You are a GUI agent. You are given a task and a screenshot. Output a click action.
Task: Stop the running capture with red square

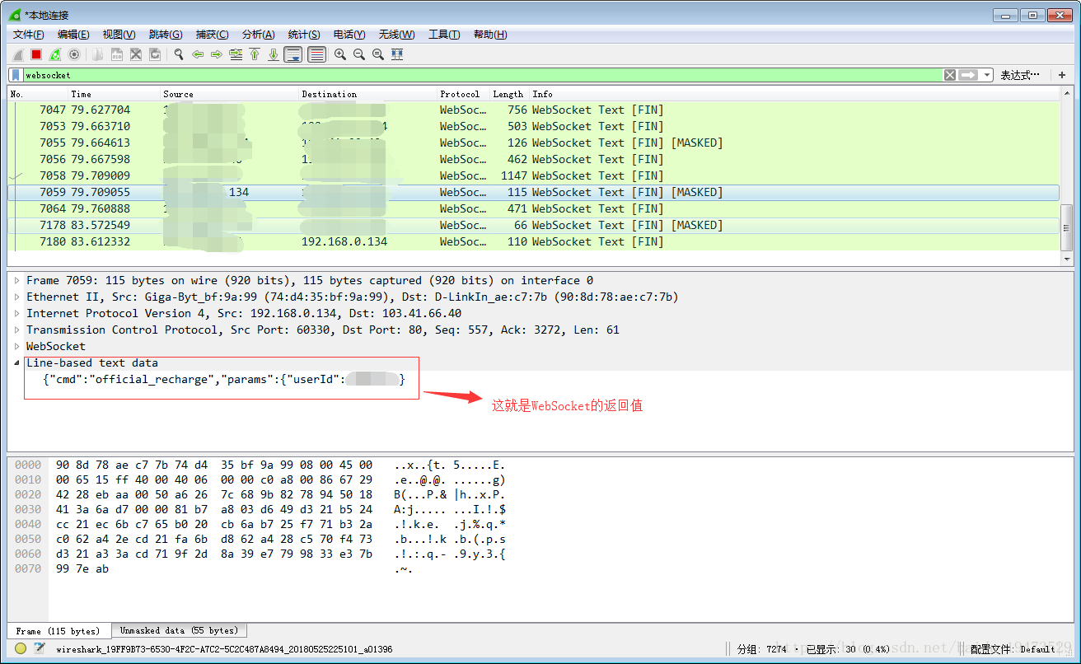pyautogui.click(x=36, y=54)
